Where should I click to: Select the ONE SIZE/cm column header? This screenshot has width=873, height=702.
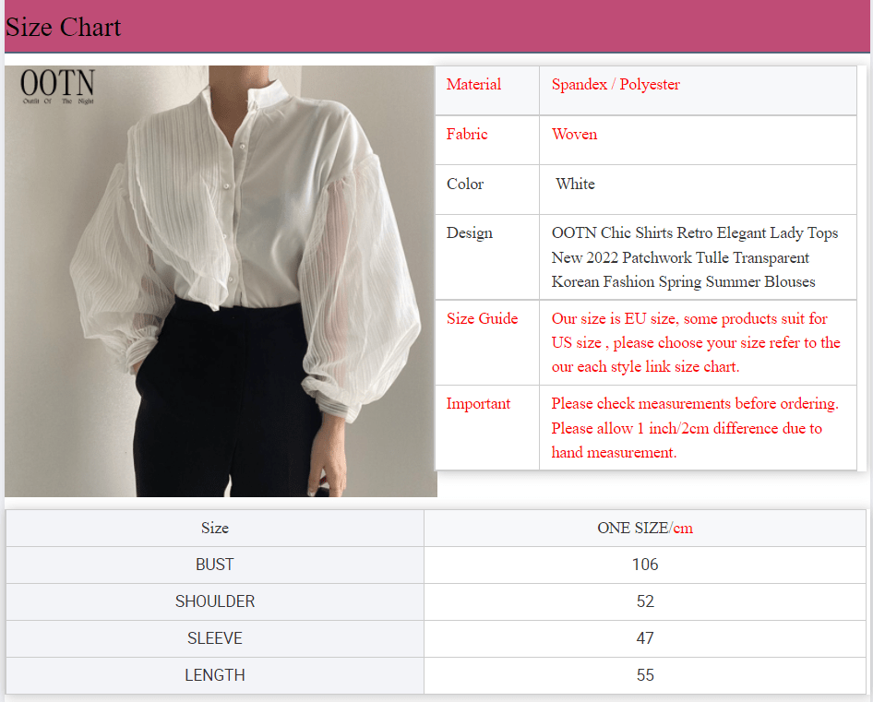(645, 529)
